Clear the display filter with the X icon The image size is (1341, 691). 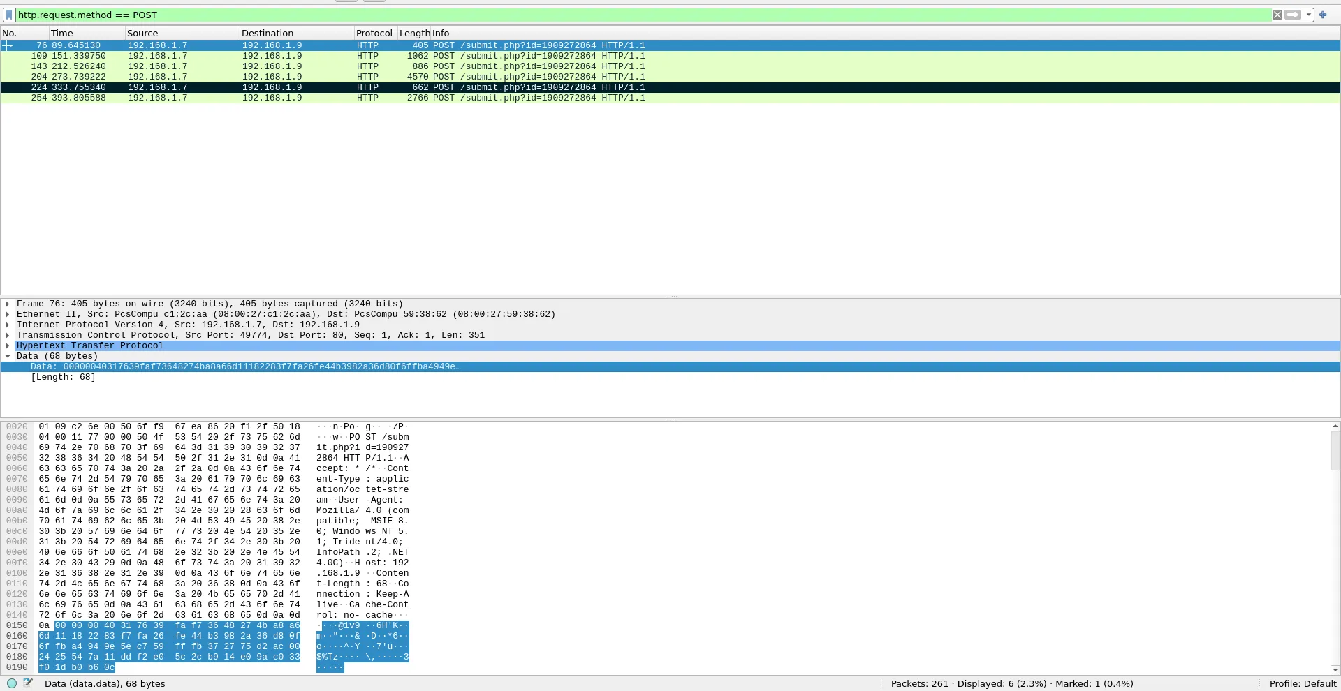[1277, 15]
